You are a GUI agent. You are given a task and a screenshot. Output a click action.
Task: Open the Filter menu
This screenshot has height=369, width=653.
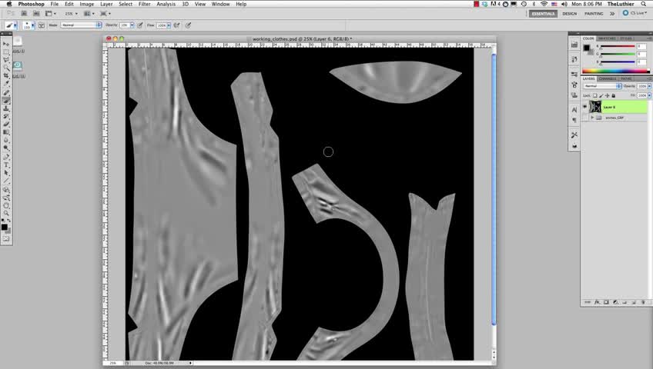tap(145, 4)
